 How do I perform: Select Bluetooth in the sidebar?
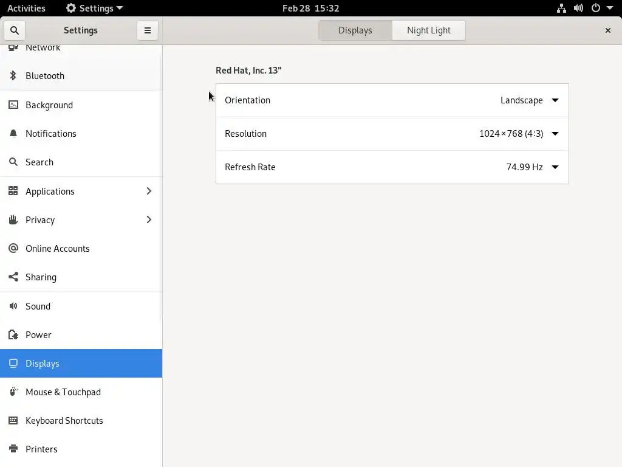tap(81, 75)
